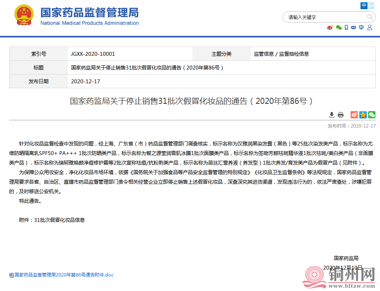Click the message board icon in header
This screenshot has height=291, width=380.
tap(361, 27)
